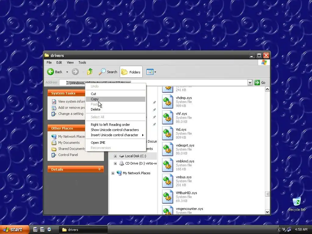Choose Delete in the context menu
Viewport: 312px width, 234px height.
point(115,109)
